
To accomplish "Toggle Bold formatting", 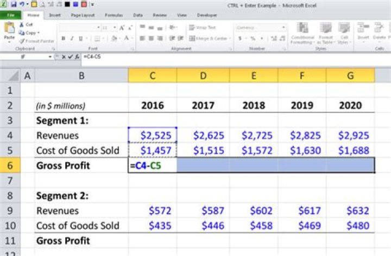I will pyautogui.click(x=64, y=39).
